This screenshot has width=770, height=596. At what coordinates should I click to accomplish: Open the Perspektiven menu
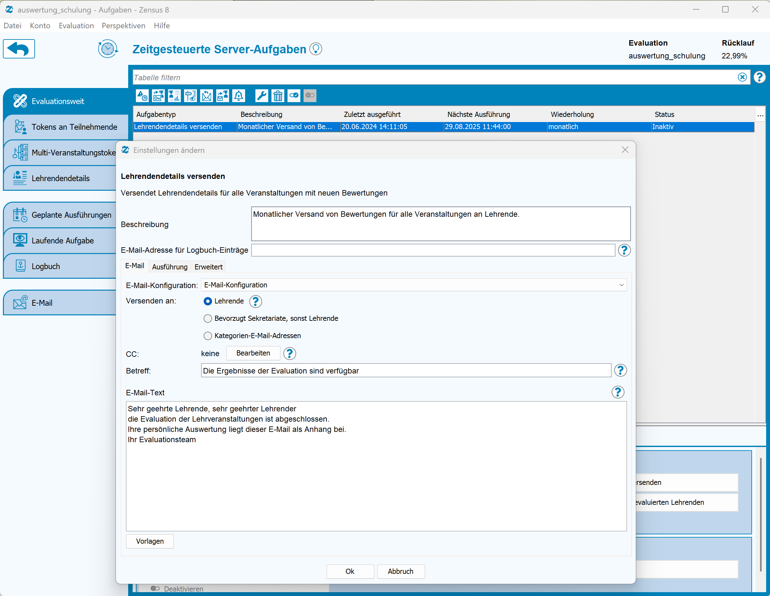[123, 26]
